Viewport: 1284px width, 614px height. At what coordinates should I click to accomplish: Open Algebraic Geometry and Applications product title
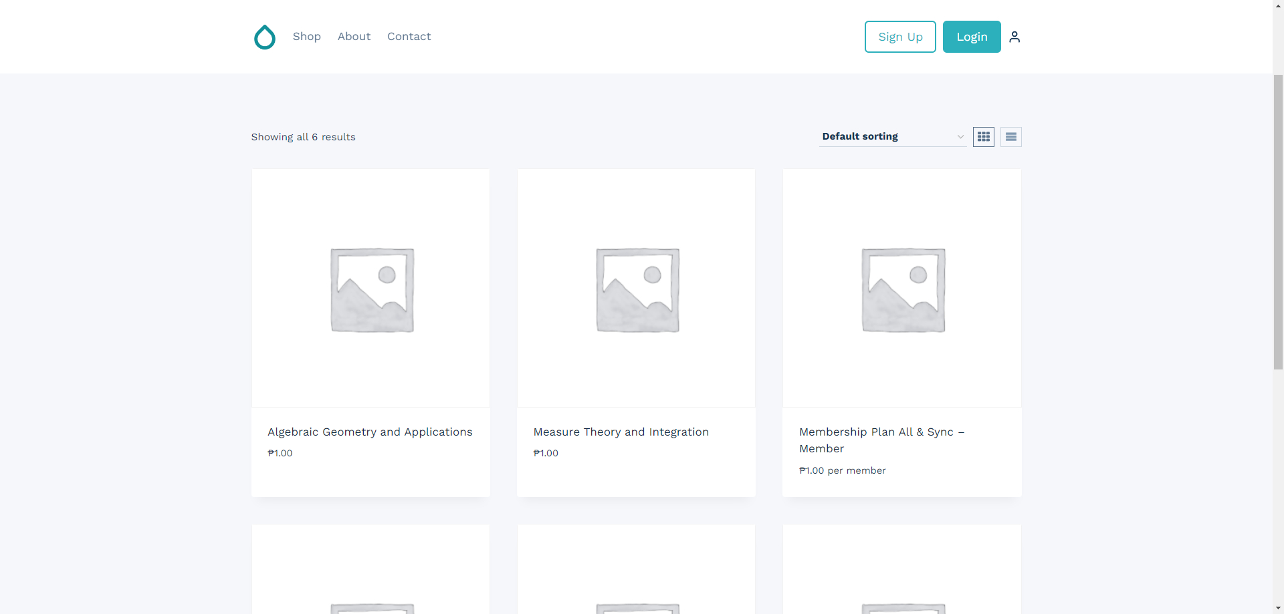(370, 432)
